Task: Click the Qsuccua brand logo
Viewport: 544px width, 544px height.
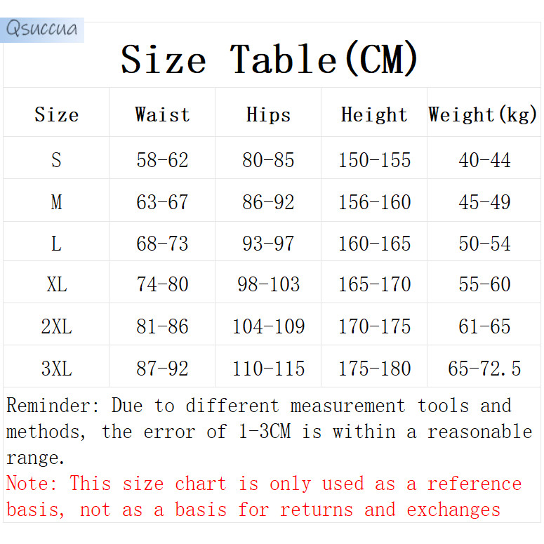Action: 42,30
